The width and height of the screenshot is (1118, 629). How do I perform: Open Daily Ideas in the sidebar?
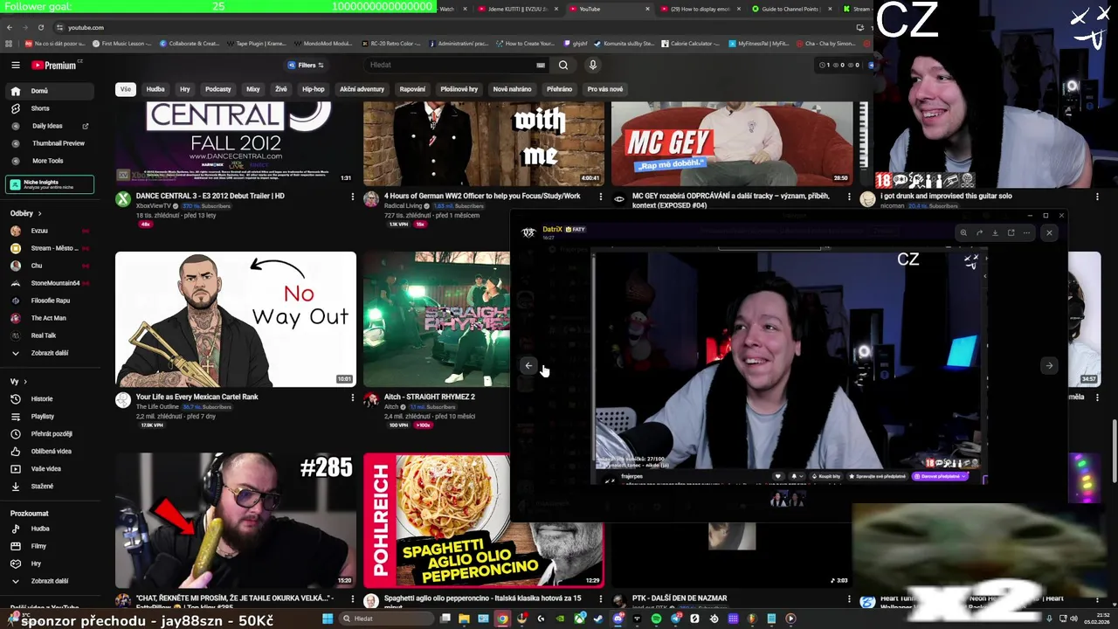49,126
